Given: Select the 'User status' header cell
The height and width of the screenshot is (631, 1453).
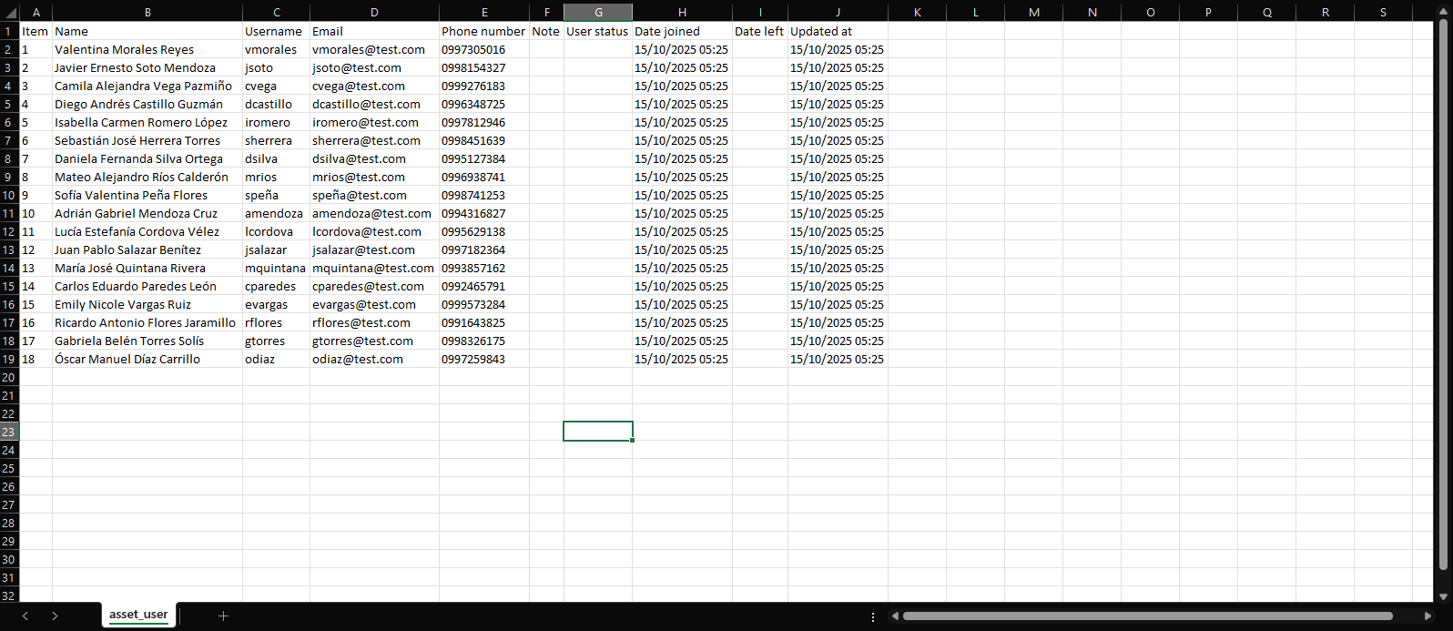Looking at the screenshot, I should [x=597, y=31].
